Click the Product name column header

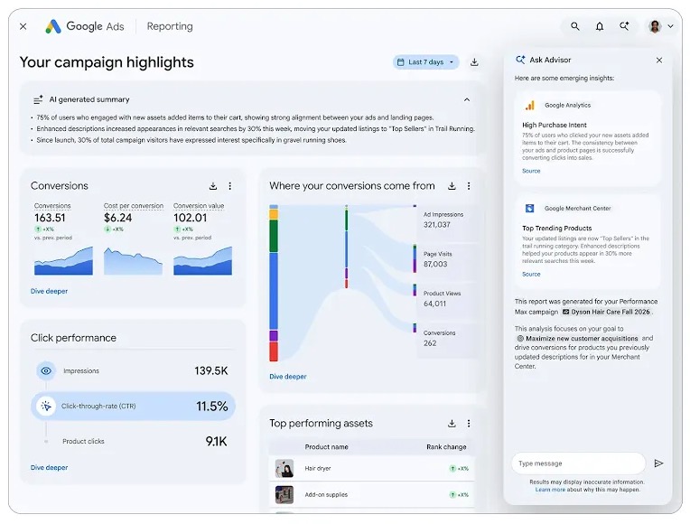(327, 447)
